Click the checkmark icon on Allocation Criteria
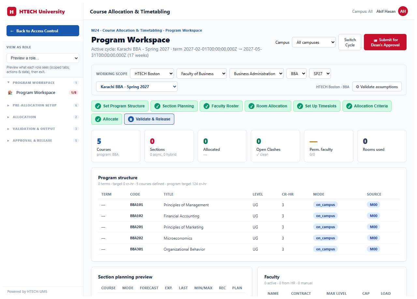 tap(349, 106)
